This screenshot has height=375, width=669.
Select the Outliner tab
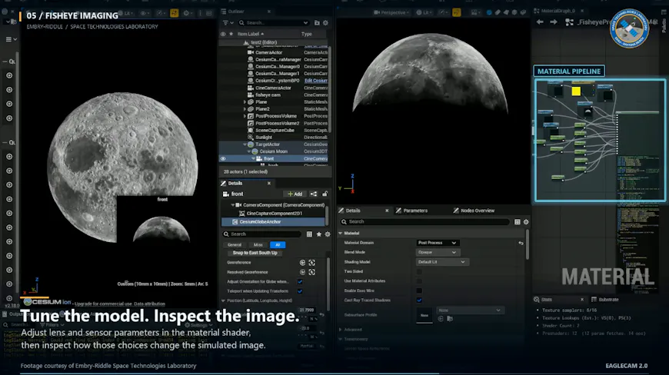point(236,12)
